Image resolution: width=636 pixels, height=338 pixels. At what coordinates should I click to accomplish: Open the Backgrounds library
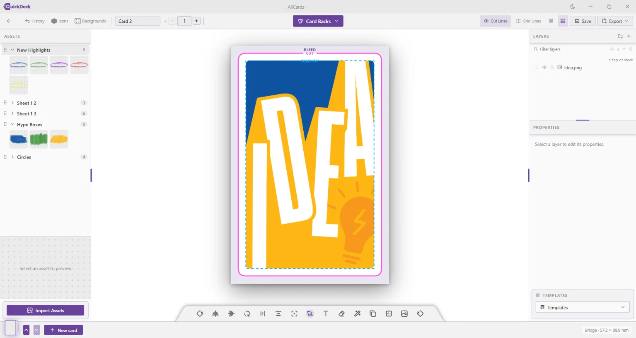click(x=90, y=21)
